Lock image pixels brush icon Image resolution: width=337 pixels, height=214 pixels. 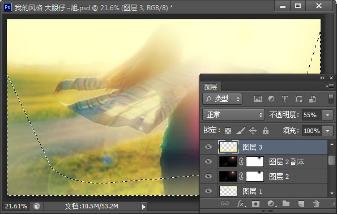(x=241, y=130)
